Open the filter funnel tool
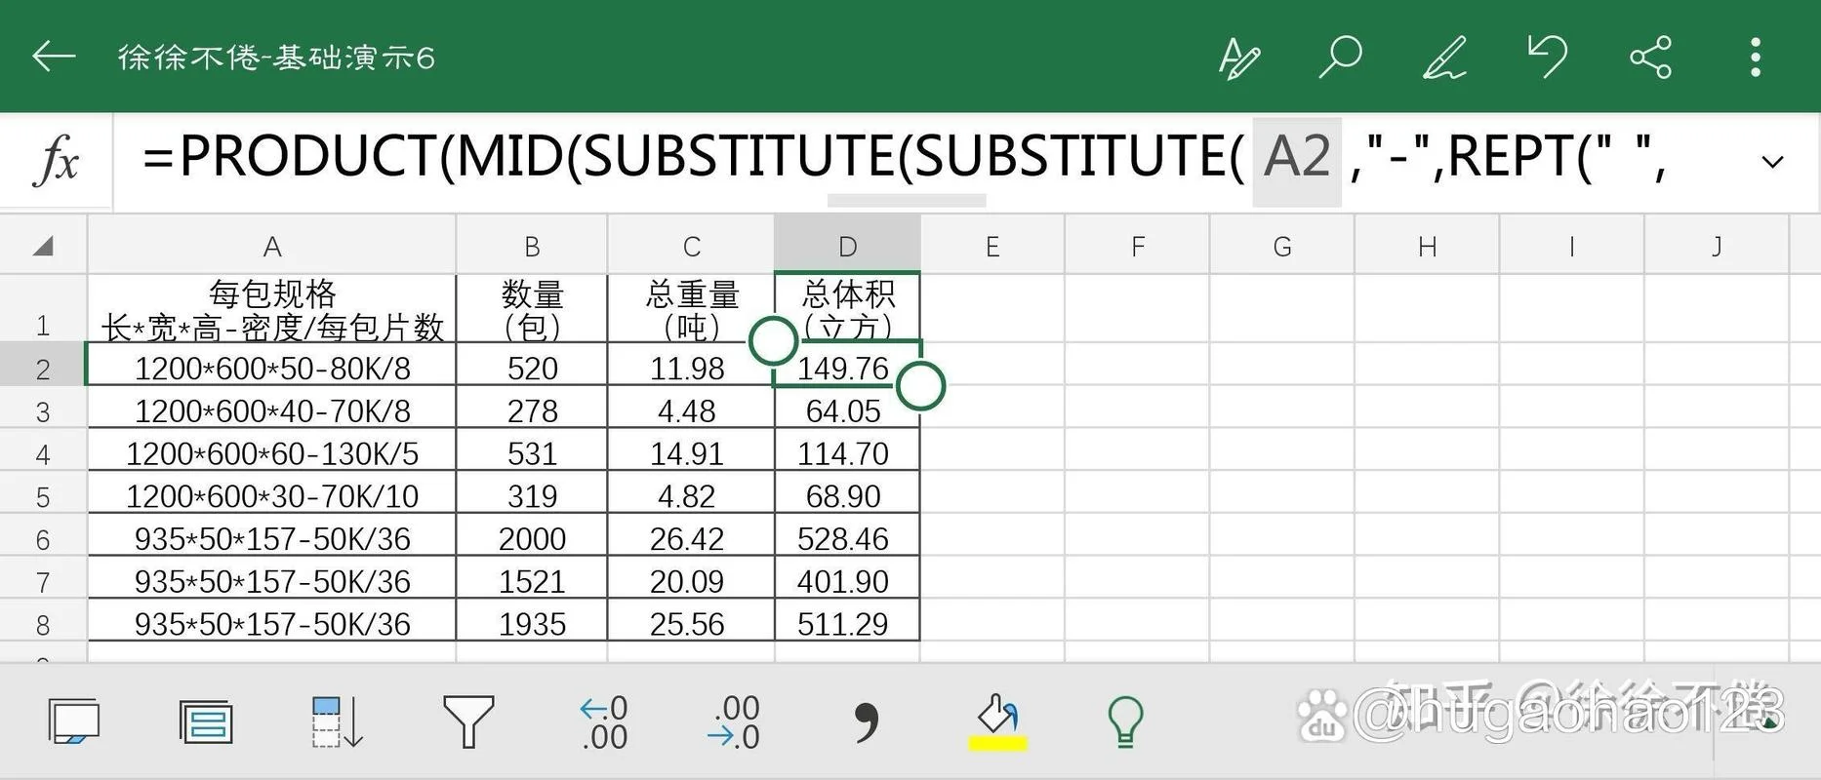Viewport: 1821px width, 780px height. (x=469, y=722)
